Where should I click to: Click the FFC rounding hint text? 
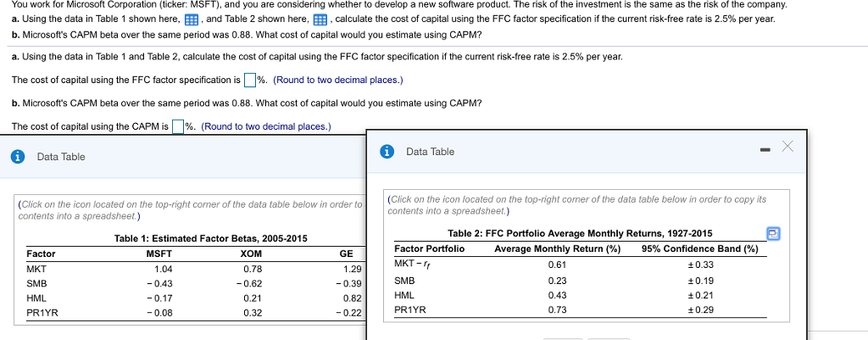[338, 81]
